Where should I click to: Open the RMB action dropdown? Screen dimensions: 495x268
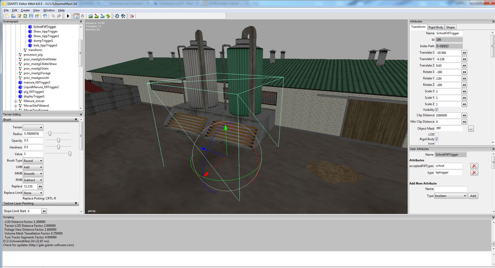[x=33, y=180]
